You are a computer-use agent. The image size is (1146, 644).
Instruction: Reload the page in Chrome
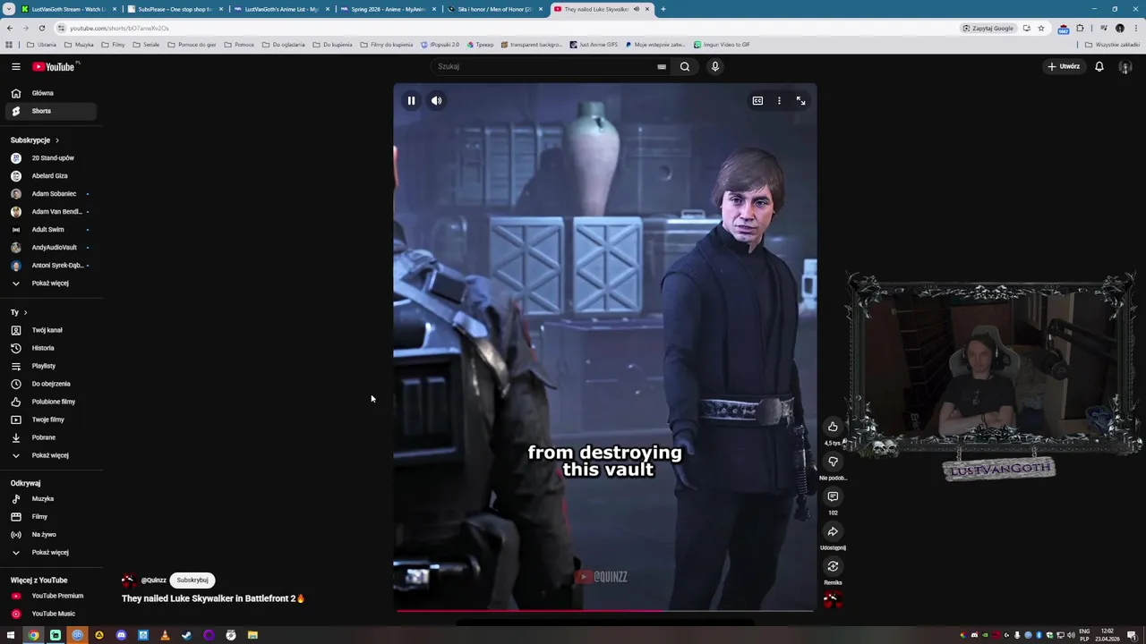[x=41, y=28]
